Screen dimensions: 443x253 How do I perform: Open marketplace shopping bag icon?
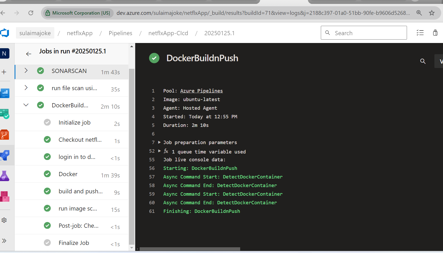coord(435,33)
